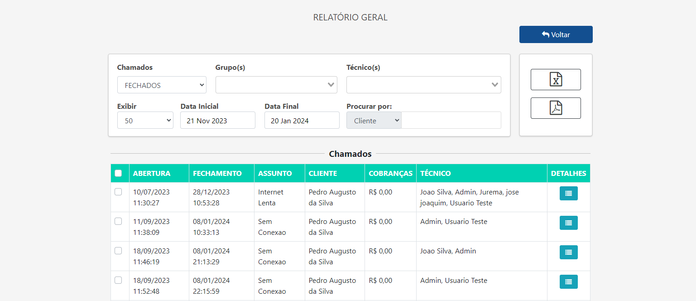Tick the checkbox on the last chamado row
Viewport: 696px width, 301px height.
[x=119, y=280]
